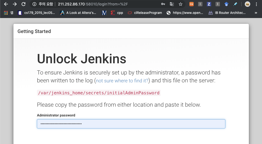Viewport: 262px width, 144px height.
Task: Open the Chrome profile avatar
Action: (x=248, y=4)
